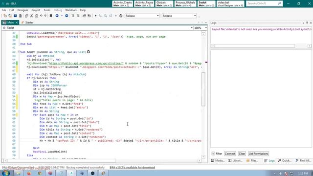Open the Help menu
Screen dimensions: 313x176
(83, 10)
